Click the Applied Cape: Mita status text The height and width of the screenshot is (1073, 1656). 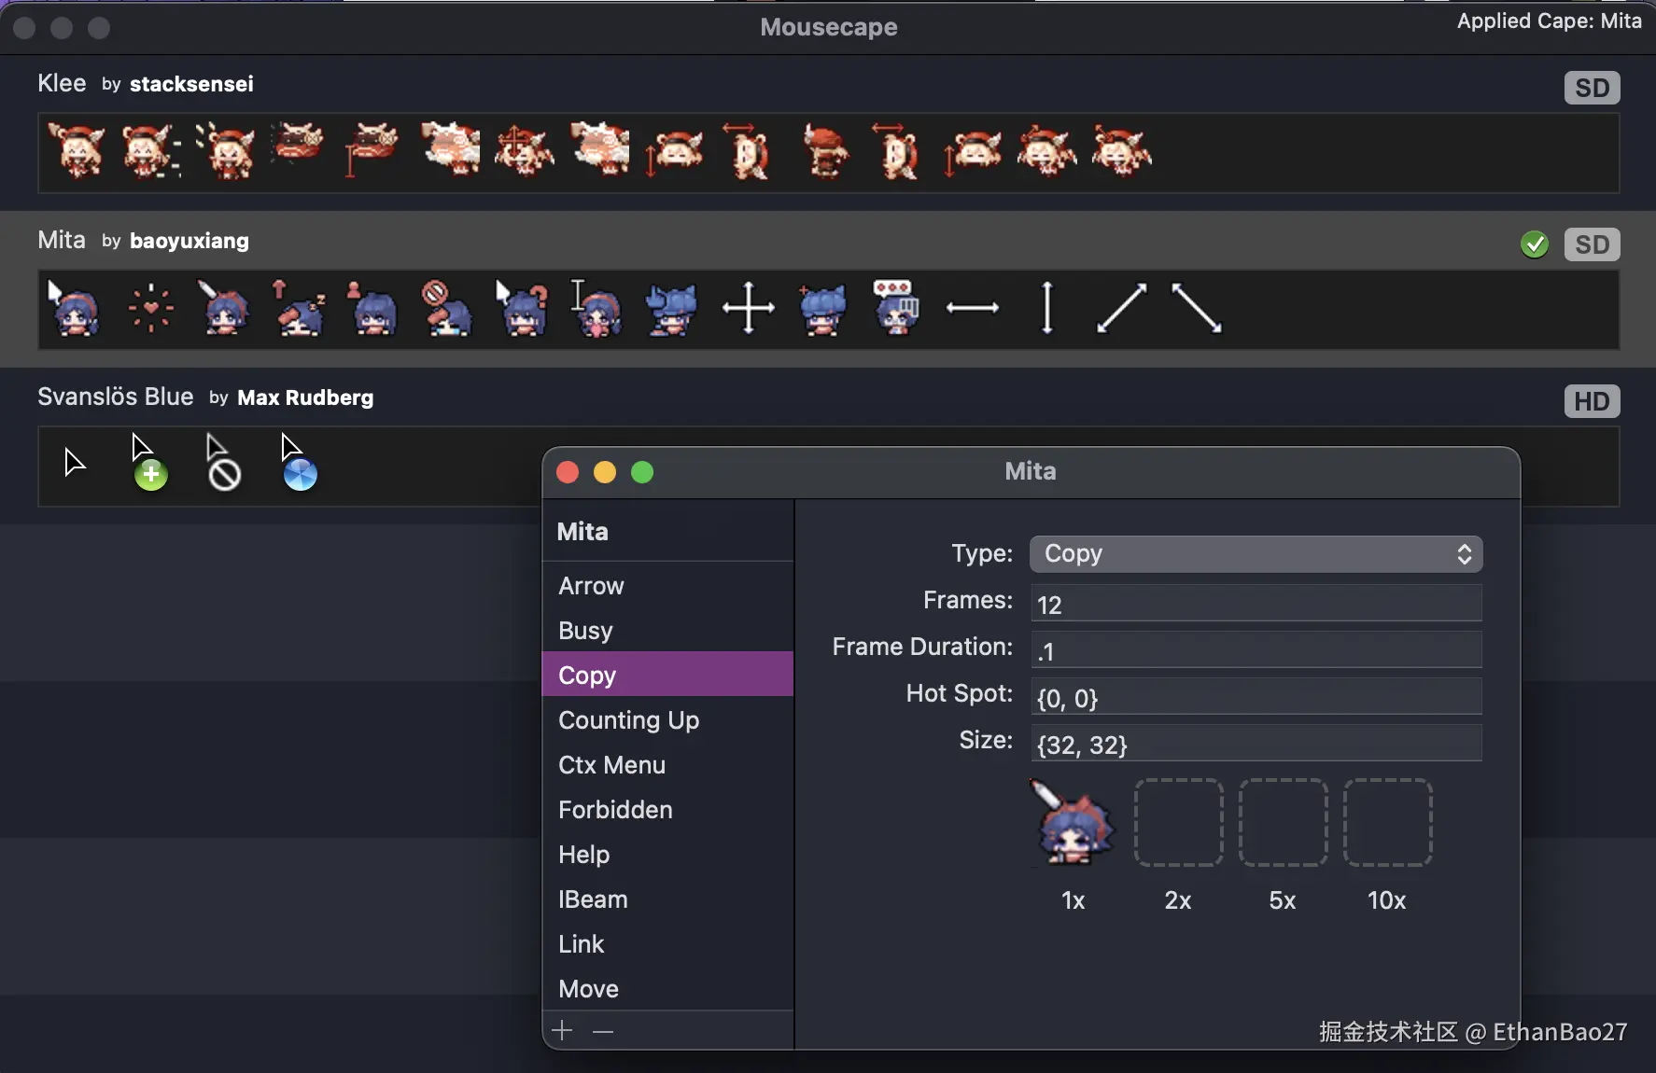pyautogui.click(x=1549, y=21)
